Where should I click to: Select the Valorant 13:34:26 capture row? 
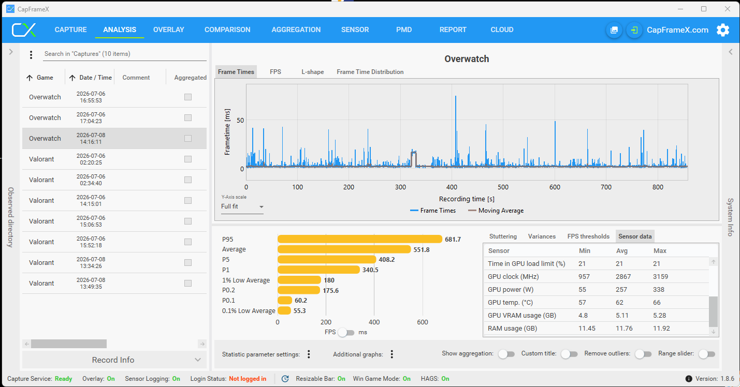(114, 262)
